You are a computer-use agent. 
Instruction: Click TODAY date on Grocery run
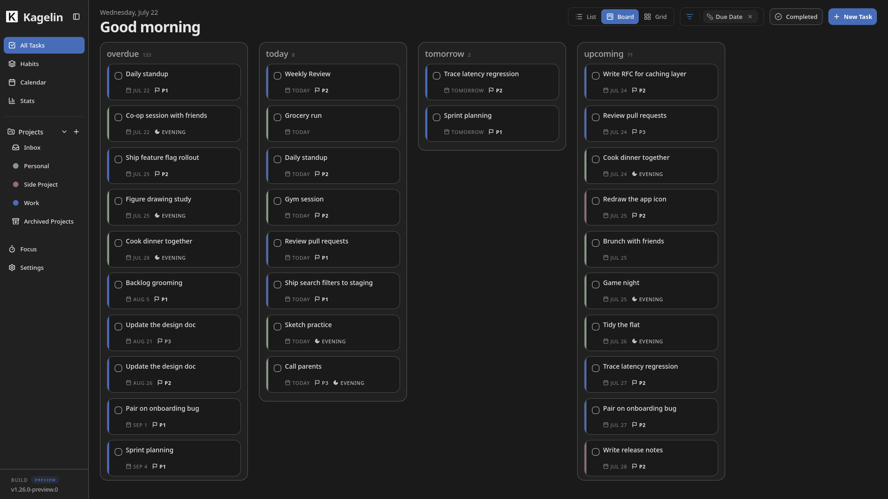point(297,132)
